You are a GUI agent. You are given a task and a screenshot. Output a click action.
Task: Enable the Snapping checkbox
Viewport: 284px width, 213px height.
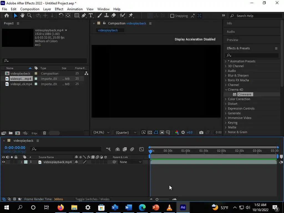[172, 16]
